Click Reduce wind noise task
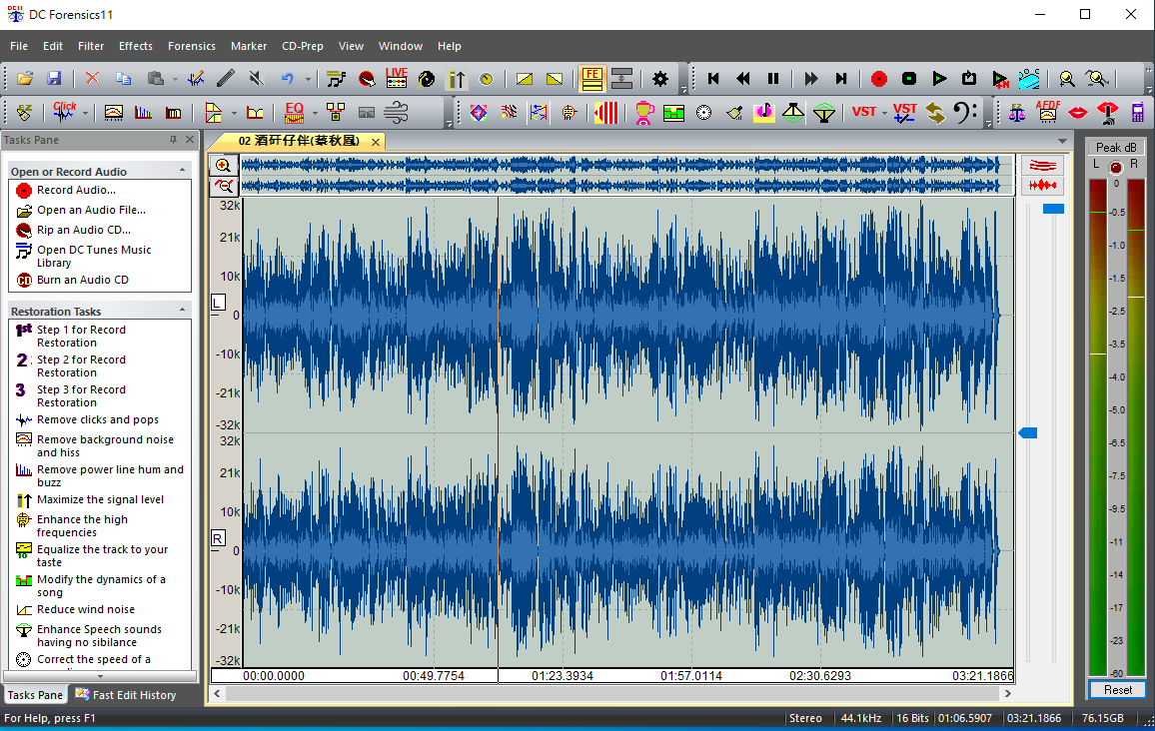Screen dimensions: 1155x731 click(x=86, y=609)
